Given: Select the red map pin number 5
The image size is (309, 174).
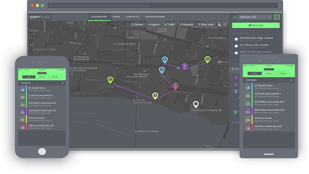Looking at the screenshot, I should tap(175, 86).
